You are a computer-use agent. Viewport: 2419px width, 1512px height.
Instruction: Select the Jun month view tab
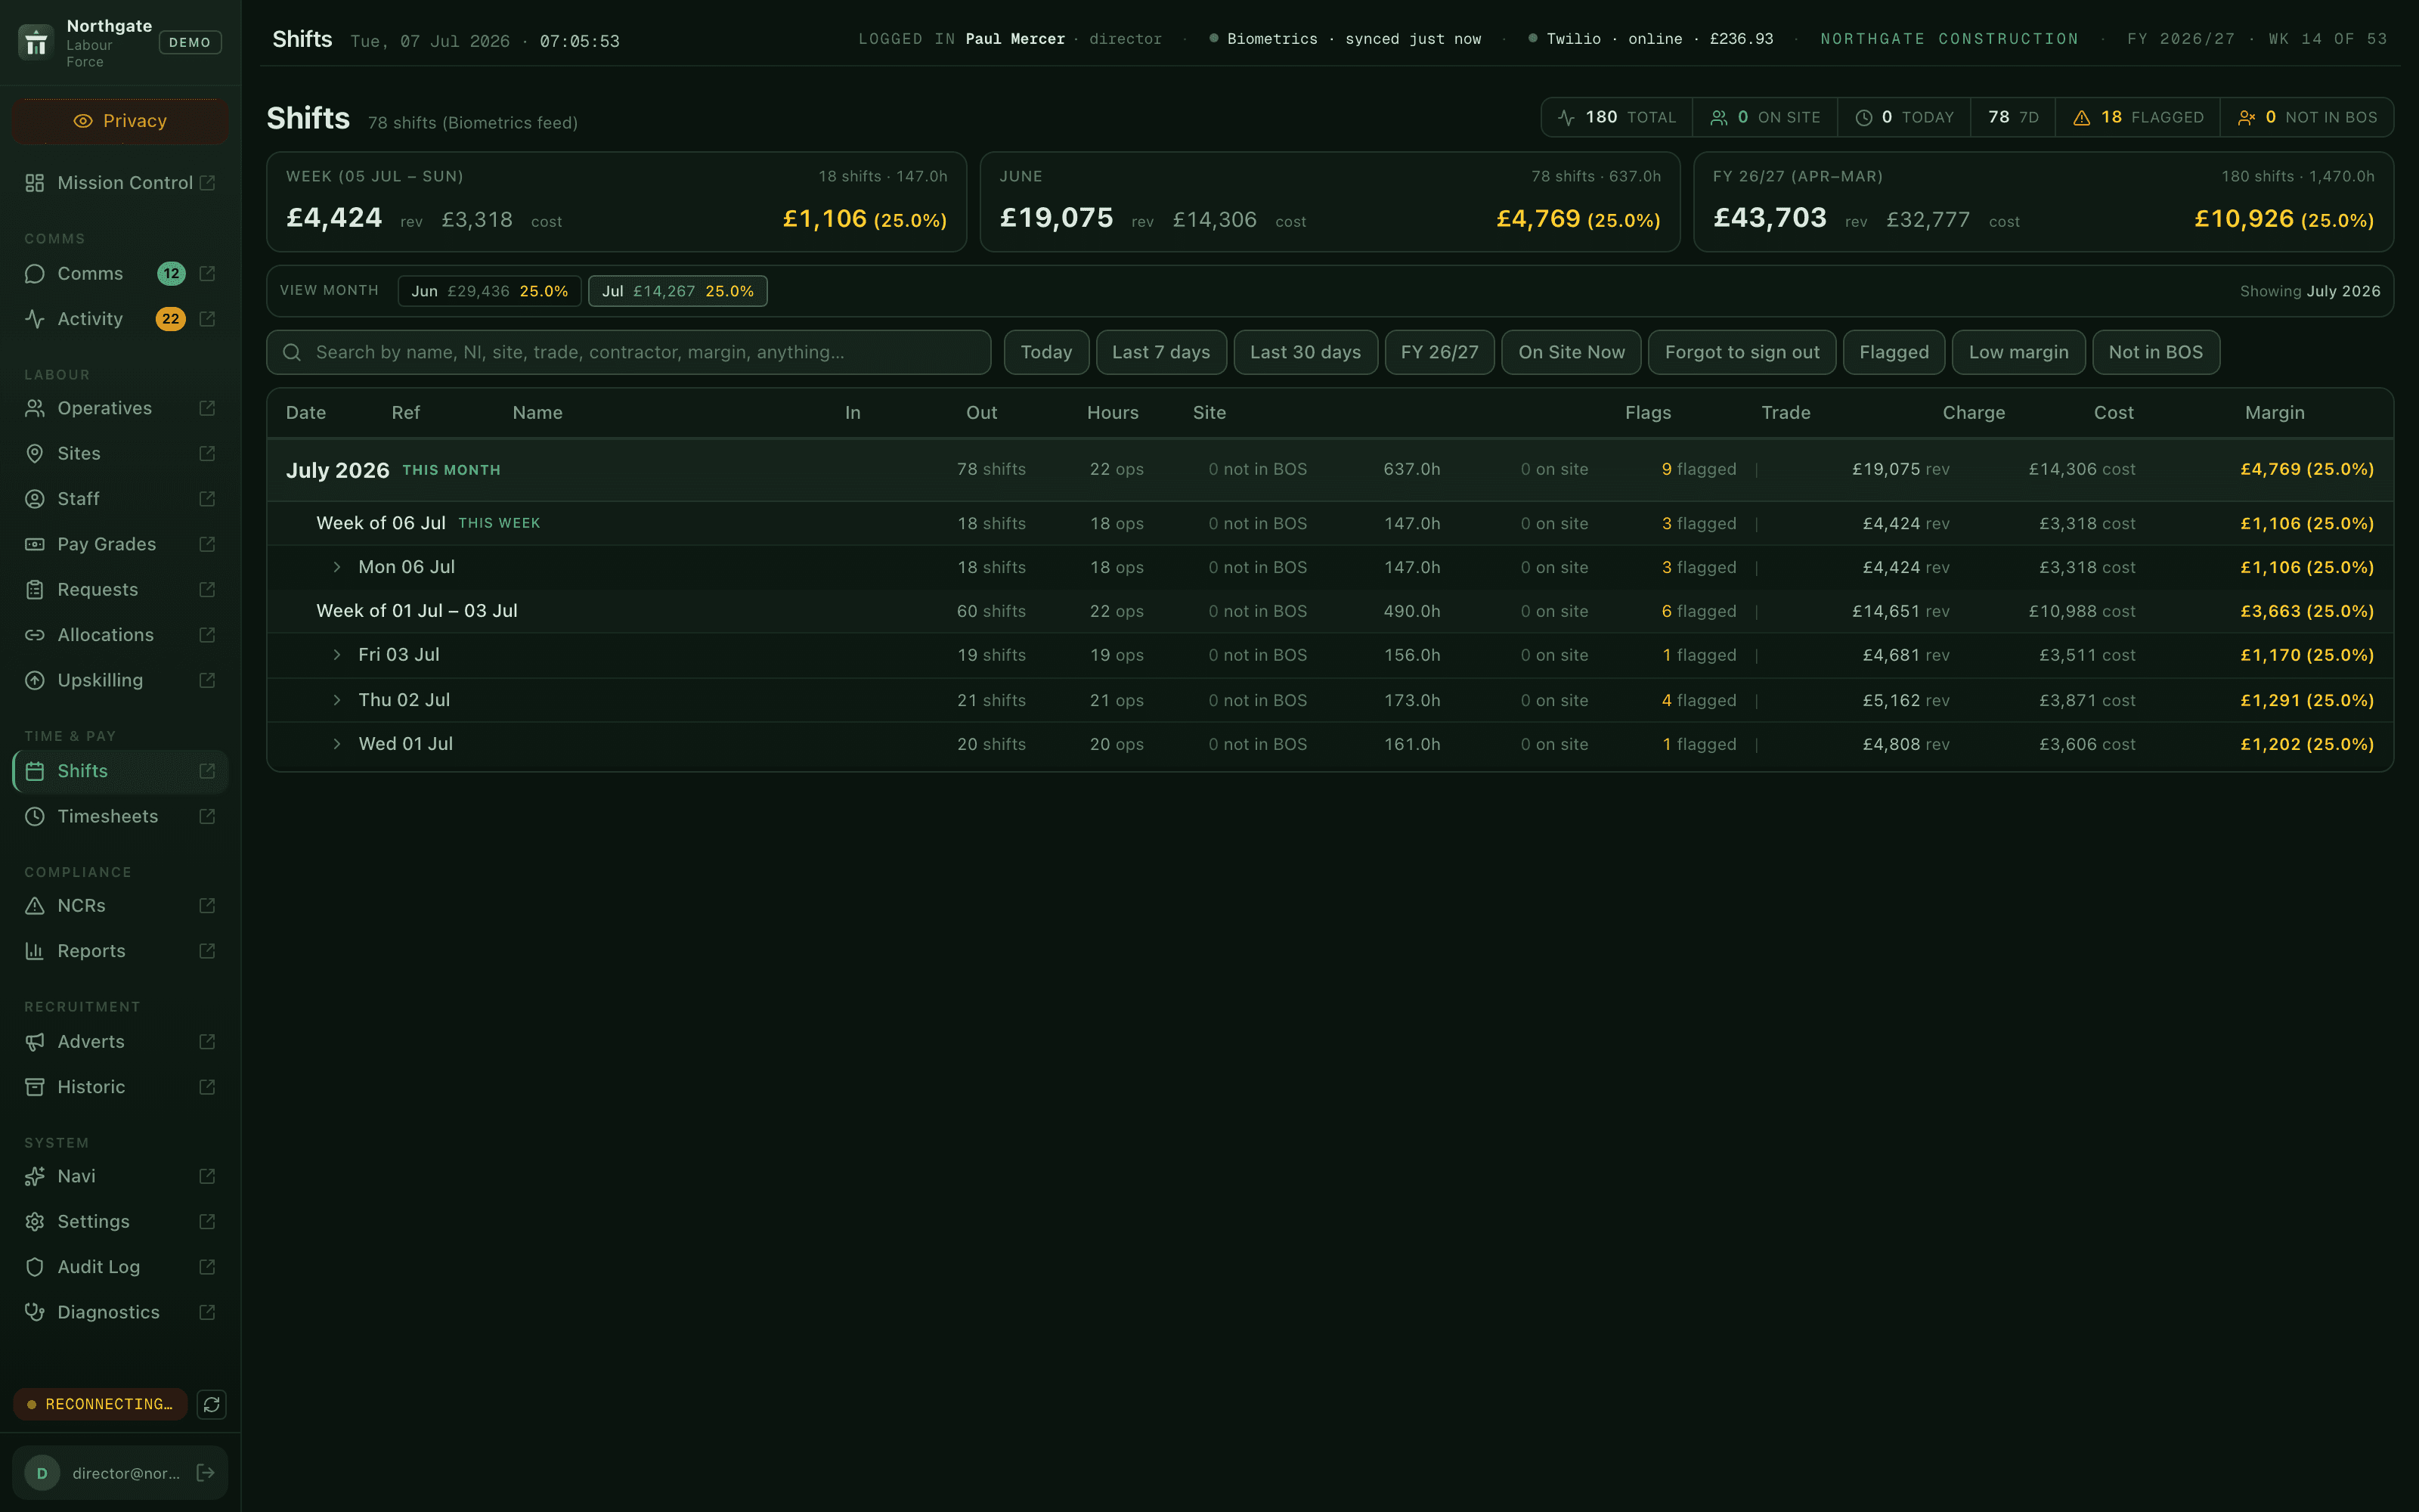pos(489,291)
